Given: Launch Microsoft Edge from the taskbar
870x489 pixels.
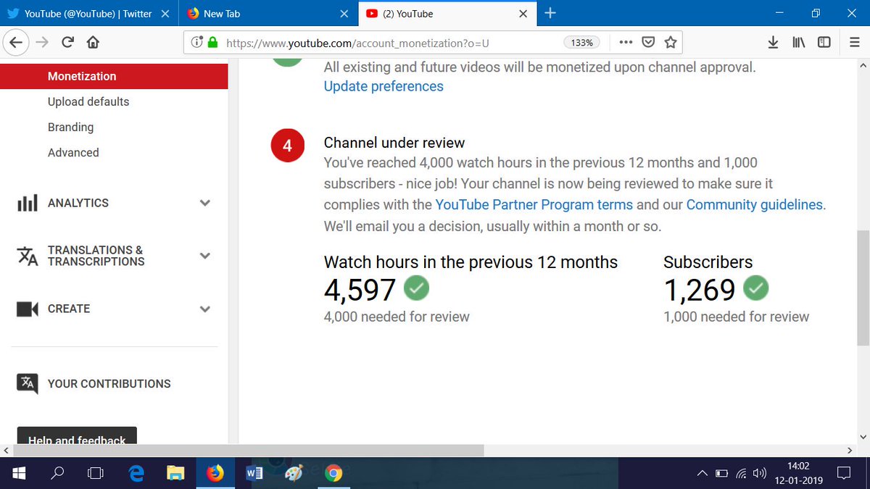Looking at the screenshot, I should 136,474.
